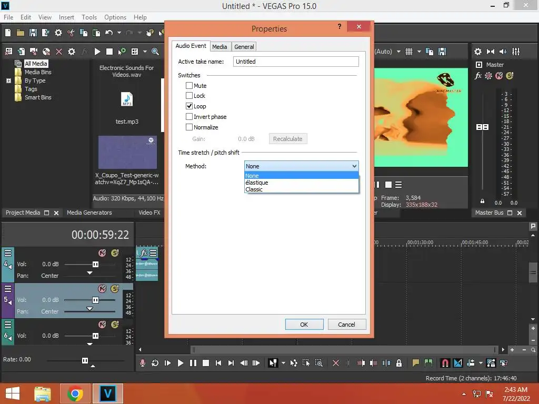Select None in the Method list
539x404 pixels.
(x=302, y=176)
